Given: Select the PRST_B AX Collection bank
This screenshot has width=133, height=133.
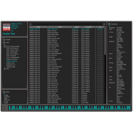Looking at the screenshot, I should point(12,48).
